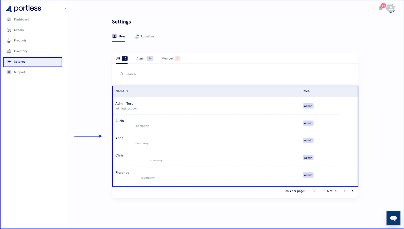Open Support link in sidebar
The height and width of the screenshot is (229, 404).
(19, 72)
